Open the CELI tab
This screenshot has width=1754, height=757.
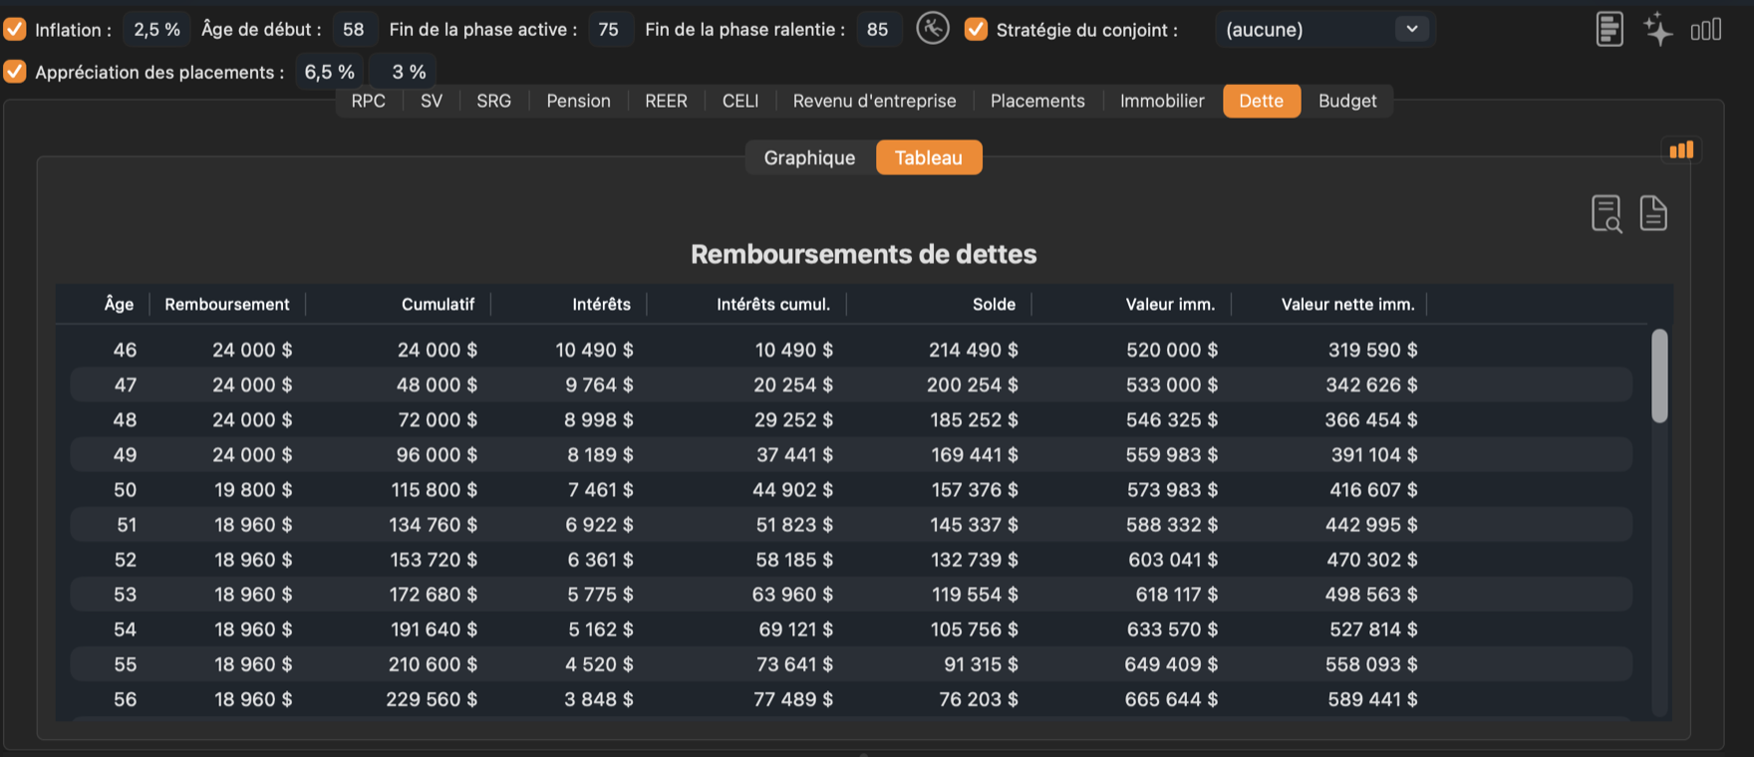pos(740,101)
